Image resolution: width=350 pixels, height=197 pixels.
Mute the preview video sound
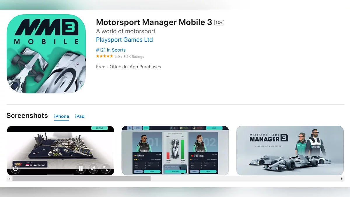(x=93, y=168)
